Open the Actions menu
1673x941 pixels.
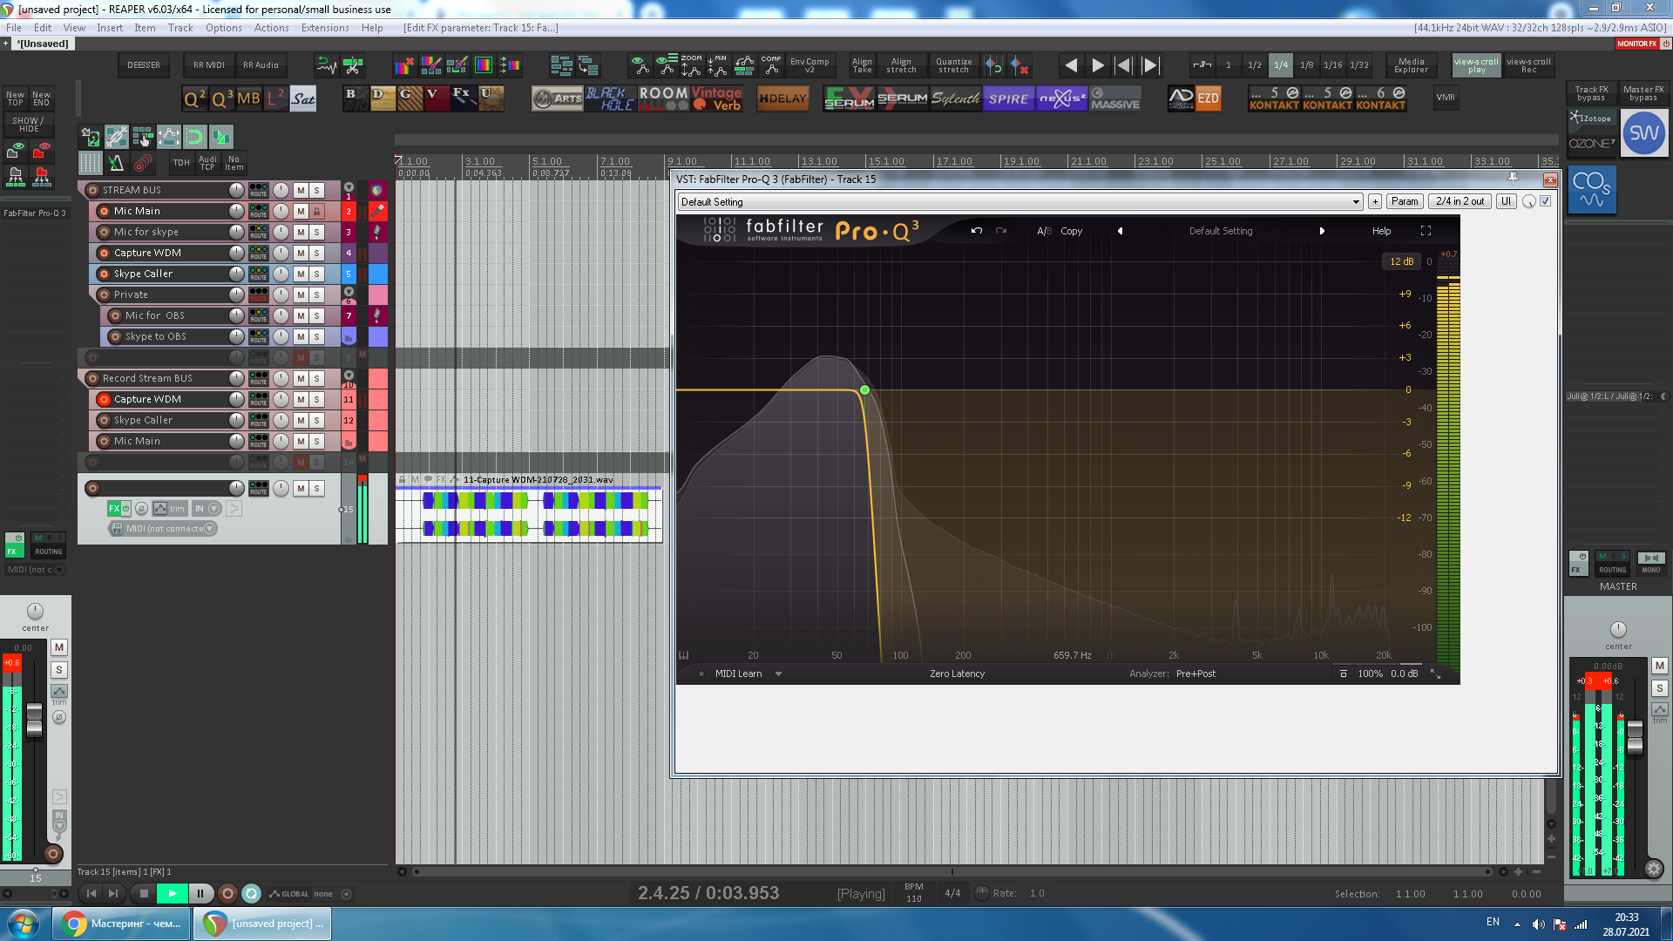coord(271,28)
